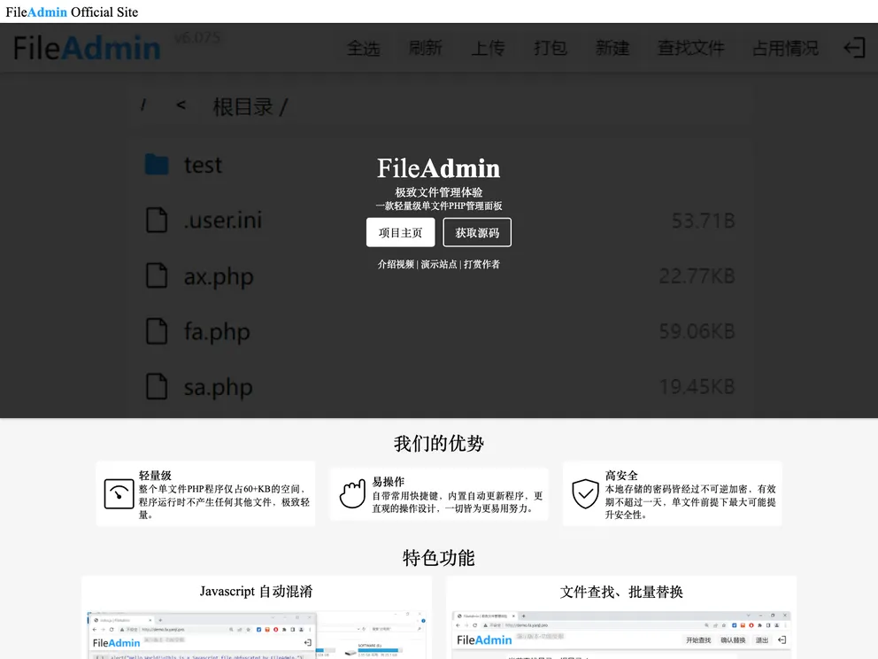Screen dimensions: 878x659
Task: Open the test folder icon
Action: coord(157,163)
